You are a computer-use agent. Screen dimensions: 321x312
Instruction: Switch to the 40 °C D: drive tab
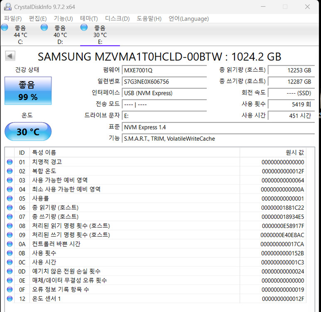tap(60, 35)
